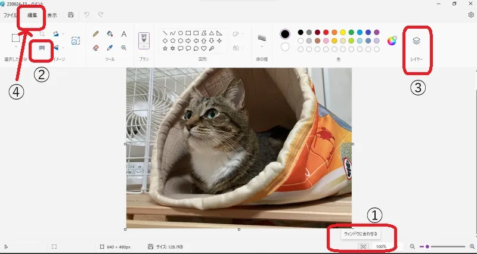477x254 pixels.
Task: Choose the oval shape
Action: tap(181, 33)
